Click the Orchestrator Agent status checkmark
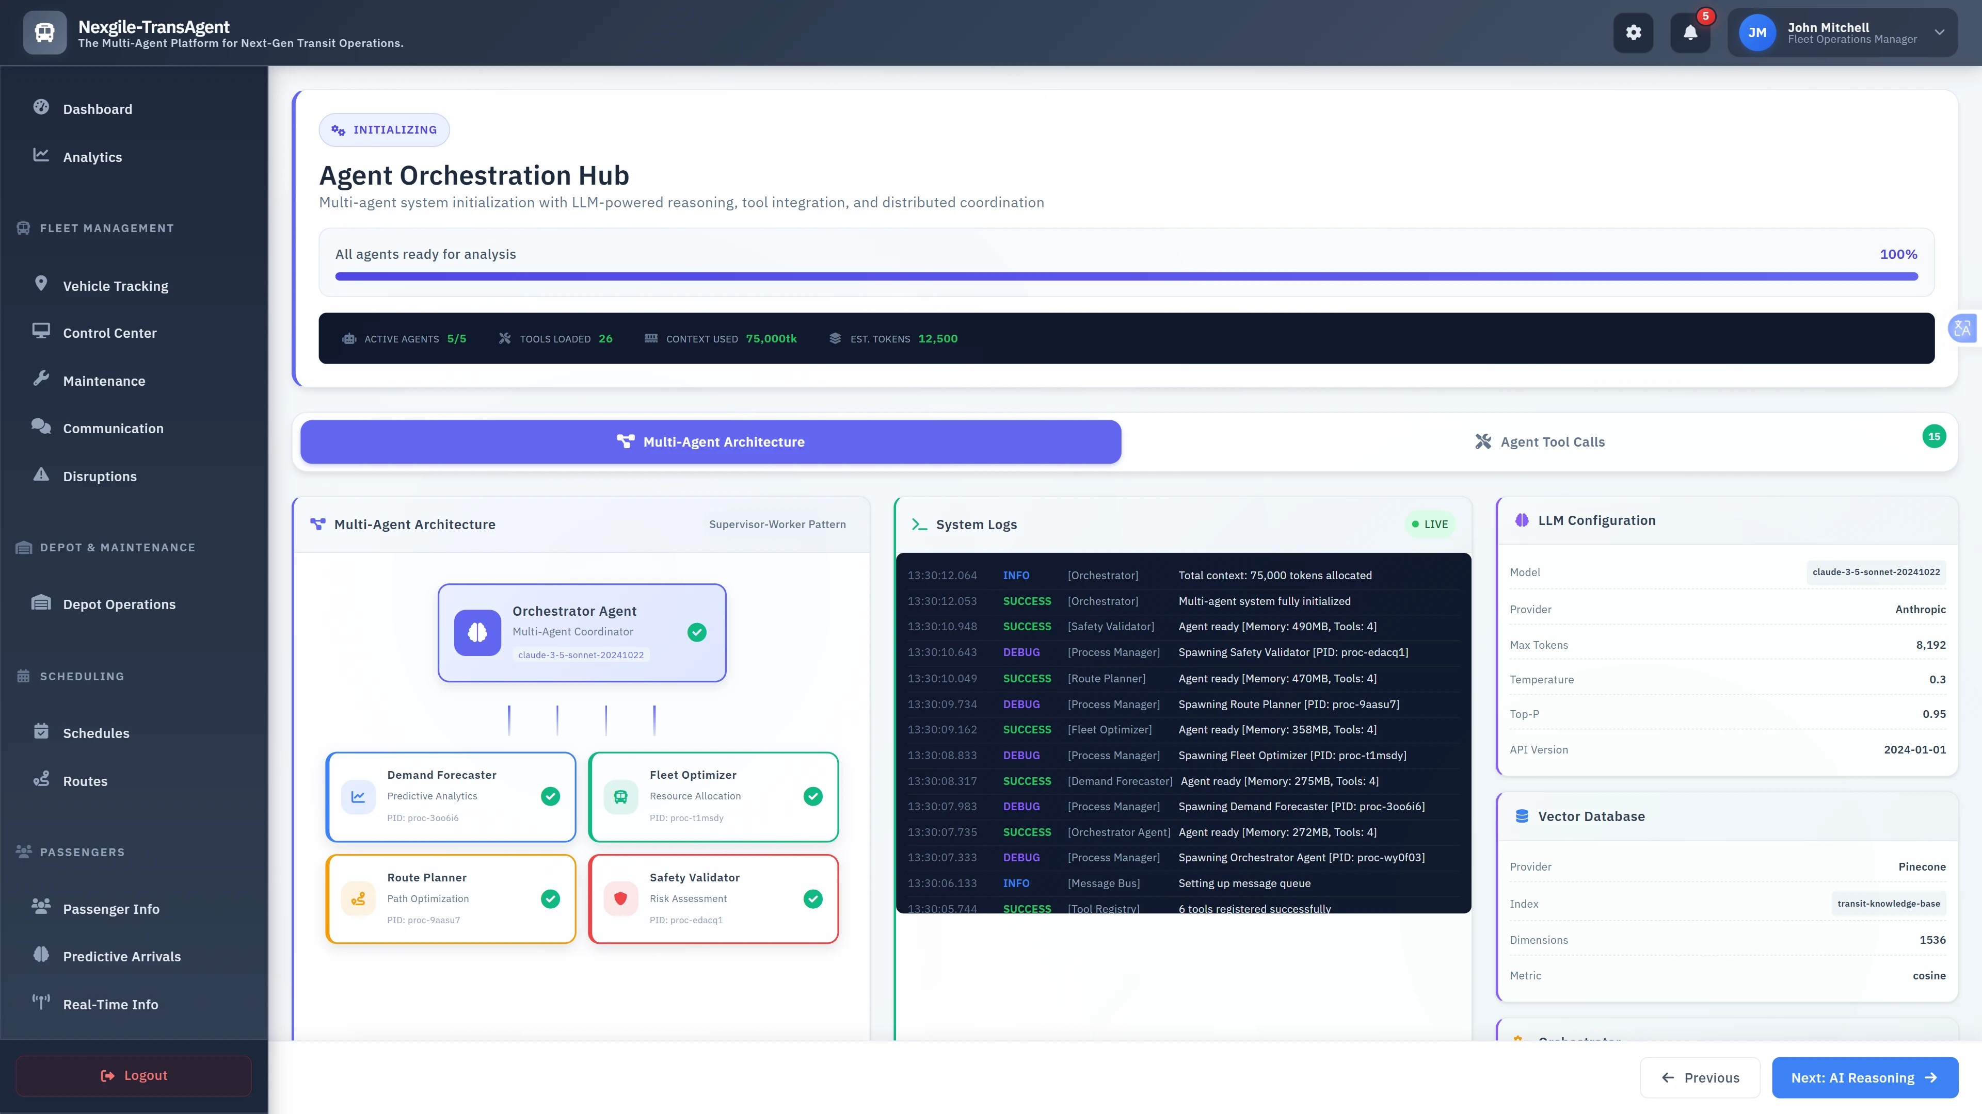 click(x=696, y=632)
